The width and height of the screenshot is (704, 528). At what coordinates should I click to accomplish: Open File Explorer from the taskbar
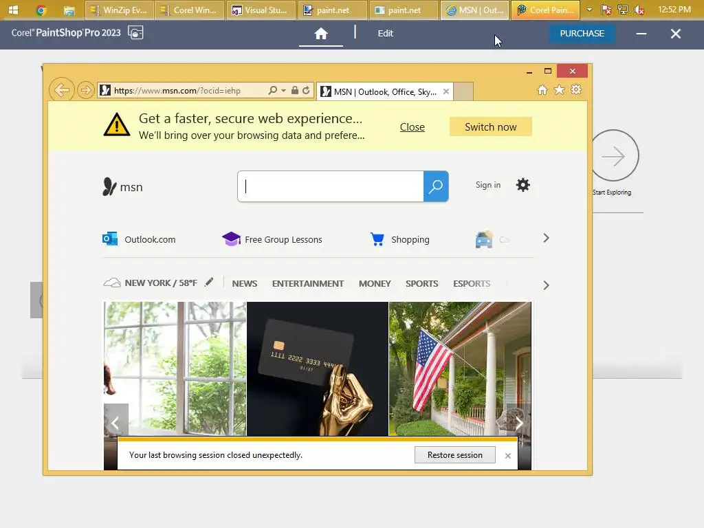pos(69,10)
